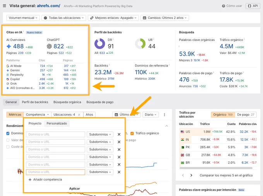Viewport: 263px width, 196px height.
Task: Open the ahrefs.com/ link in title
Action: pos(48,6)
